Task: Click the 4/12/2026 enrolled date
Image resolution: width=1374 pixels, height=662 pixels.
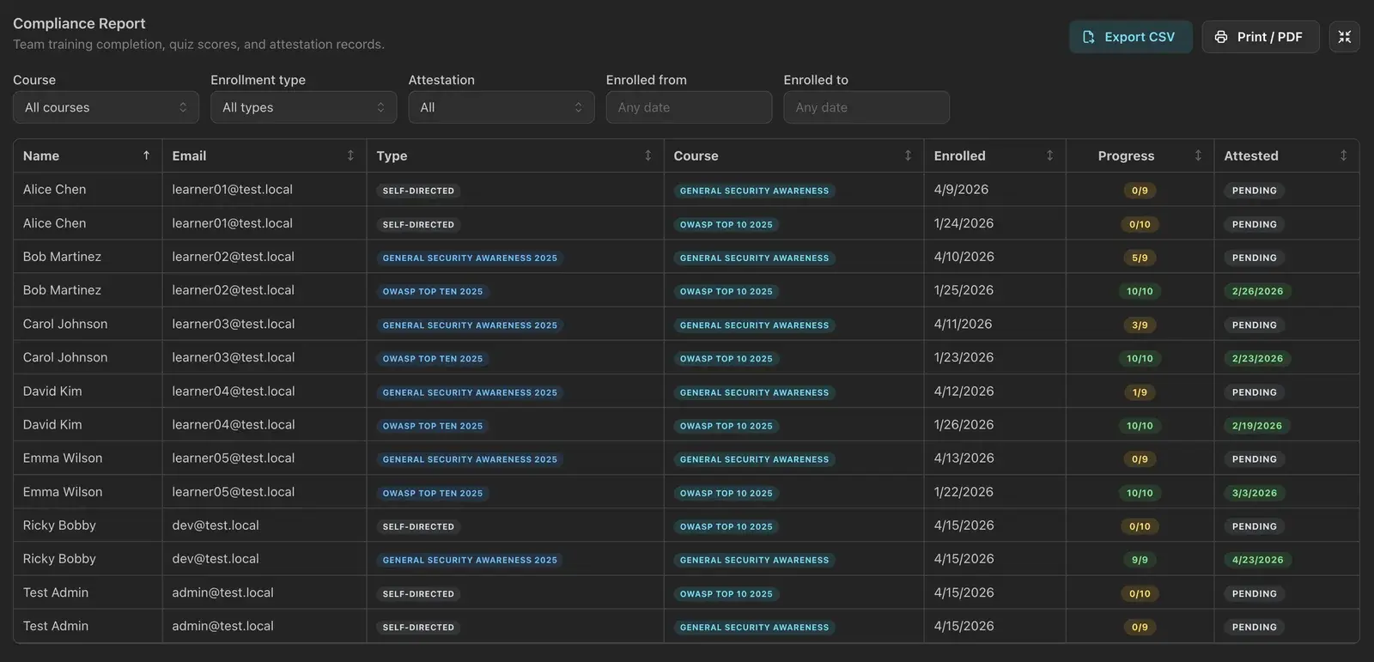Action: (964, 392)
